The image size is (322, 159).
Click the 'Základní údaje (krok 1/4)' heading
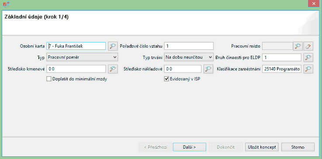[x=36, y=17]
